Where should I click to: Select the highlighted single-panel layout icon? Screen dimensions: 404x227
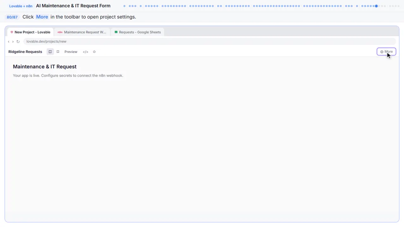(x=50, y=52)
